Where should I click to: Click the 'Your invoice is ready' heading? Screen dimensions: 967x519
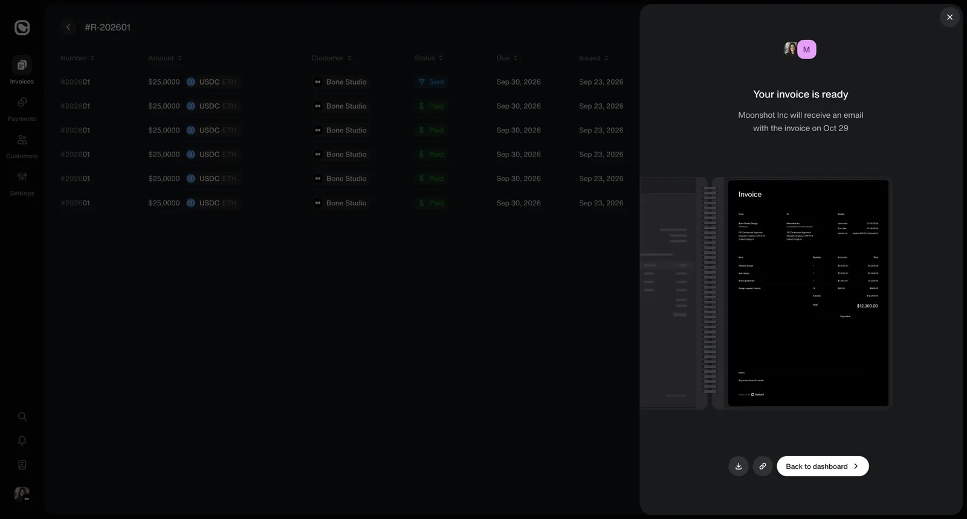[801, 94]
